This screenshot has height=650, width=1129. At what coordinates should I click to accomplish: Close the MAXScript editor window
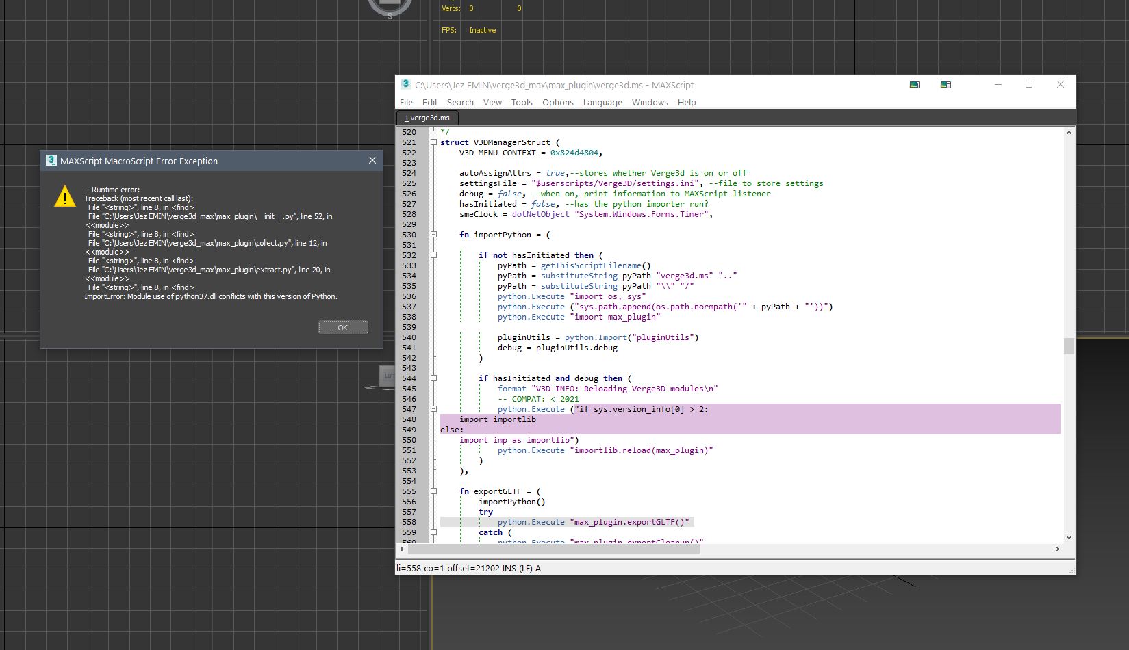(x=1061, y=84)
